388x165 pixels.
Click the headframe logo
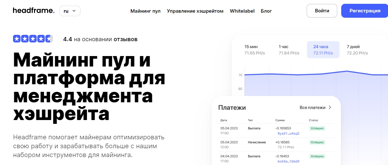click(33, 11)
